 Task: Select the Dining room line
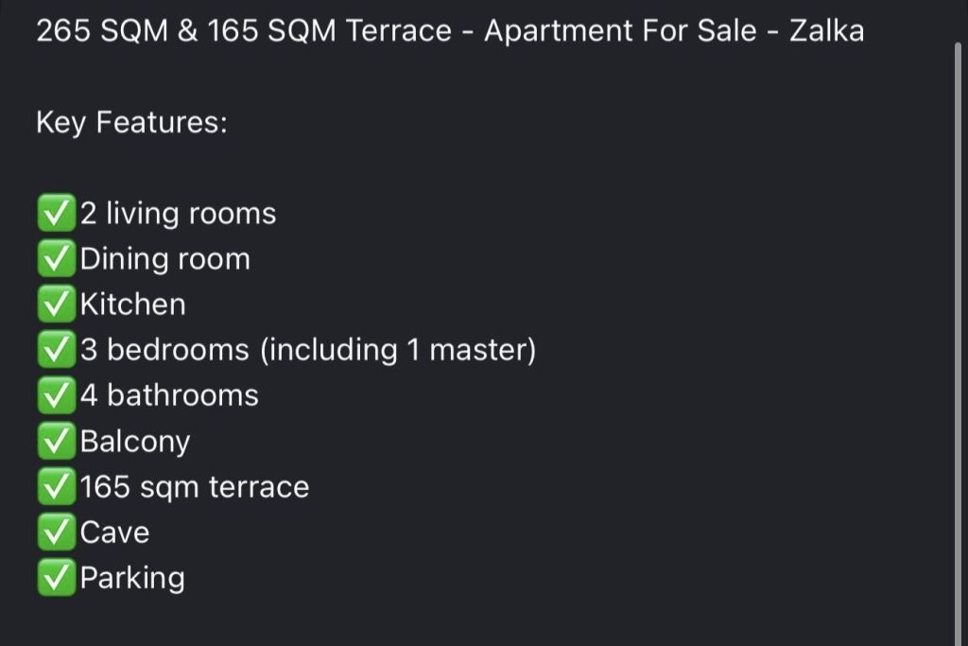(165, 258)
